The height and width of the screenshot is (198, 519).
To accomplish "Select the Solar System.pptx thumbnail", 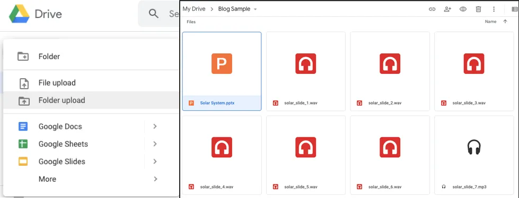I will pos(222,63).
